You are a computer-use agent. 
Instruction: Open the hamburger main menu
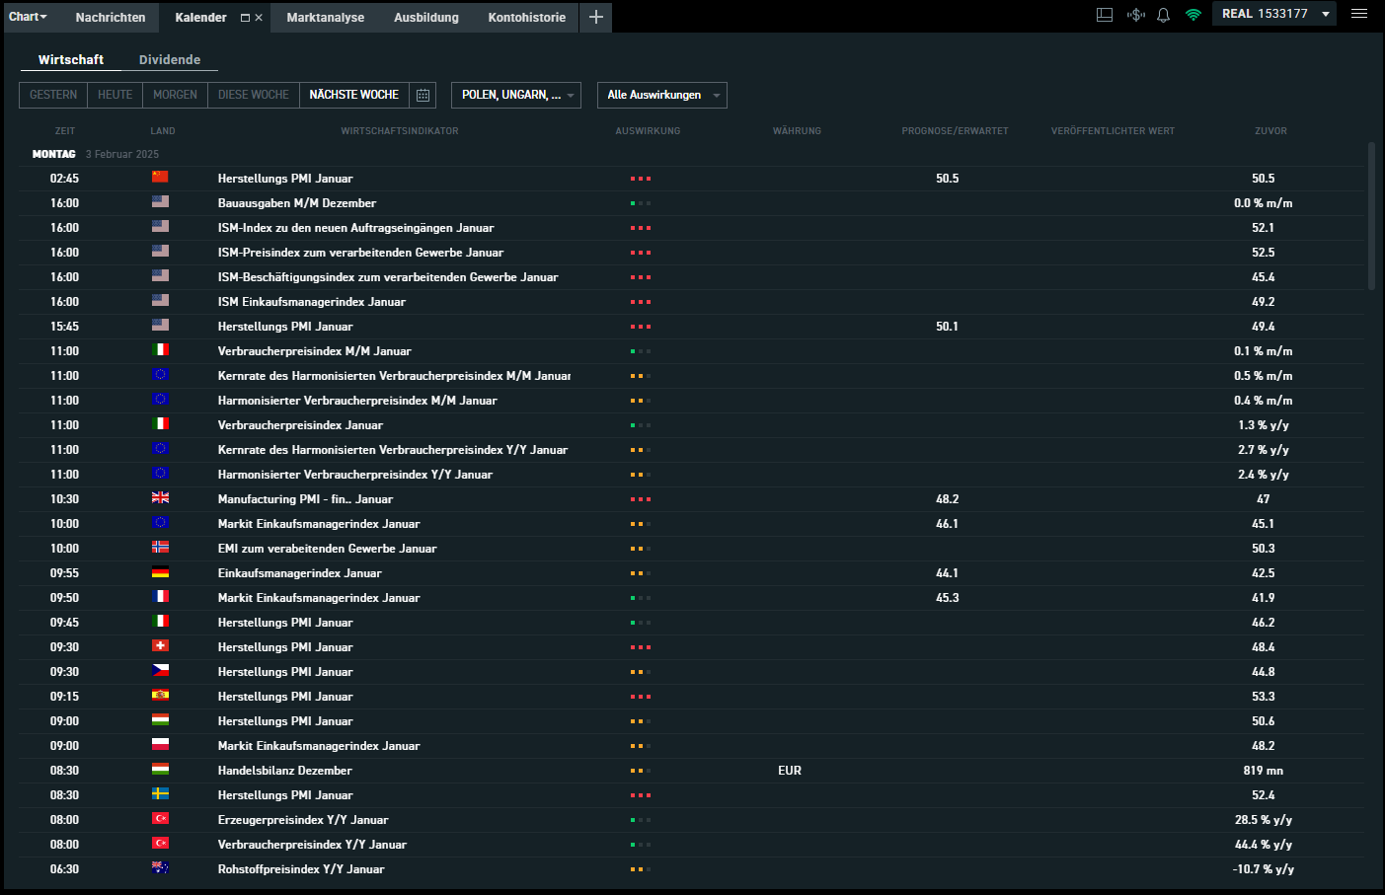[1359, 14]
